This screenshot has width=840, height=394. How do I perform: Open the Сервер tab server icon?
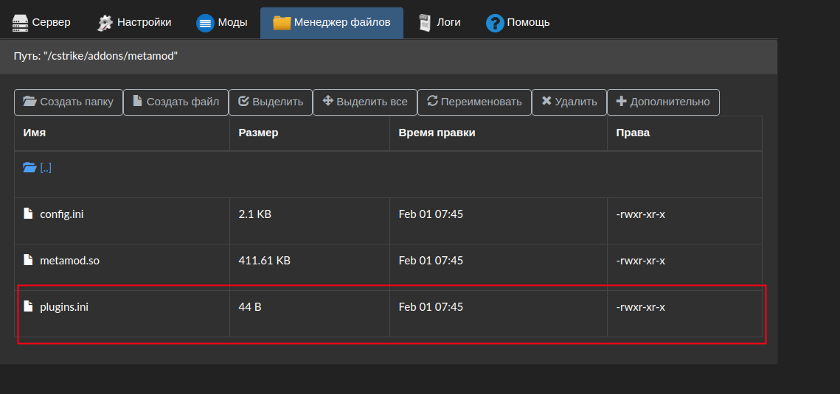(x=21, y=23)
